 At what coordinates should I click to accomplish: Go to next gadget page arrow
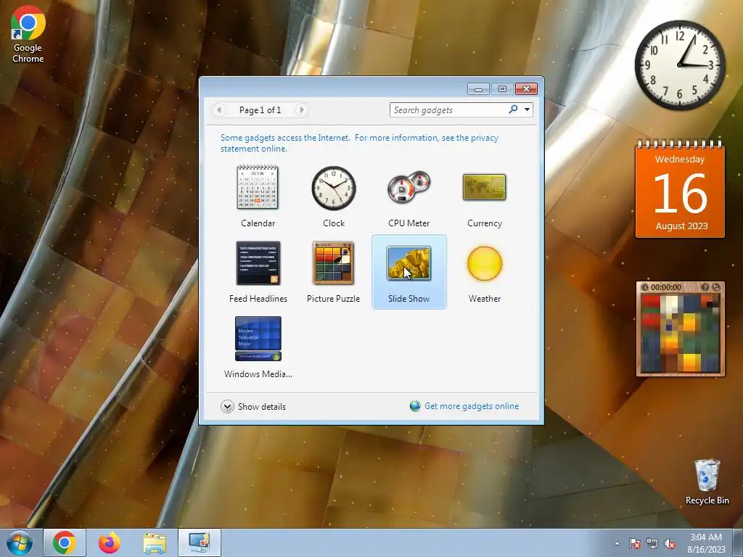click(x=301, y=110)
